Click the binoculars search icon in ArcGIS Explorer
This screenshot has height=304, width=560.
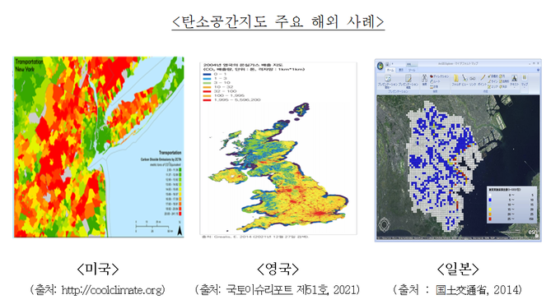coord(424,78)
